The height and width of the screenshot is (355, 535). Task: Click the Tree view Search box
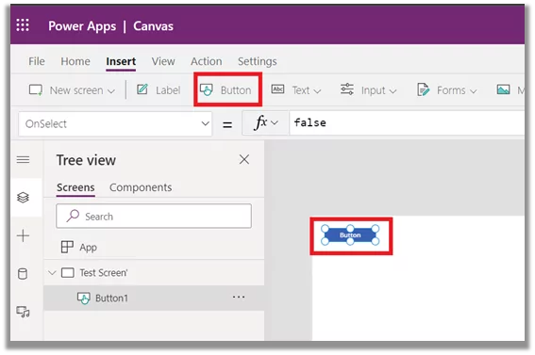pyautogui.click(x=154, y=216)
